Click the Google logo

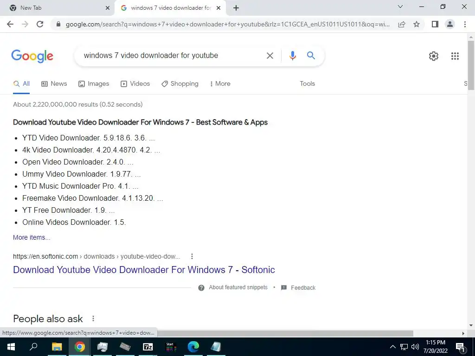[x=32, y=56]
